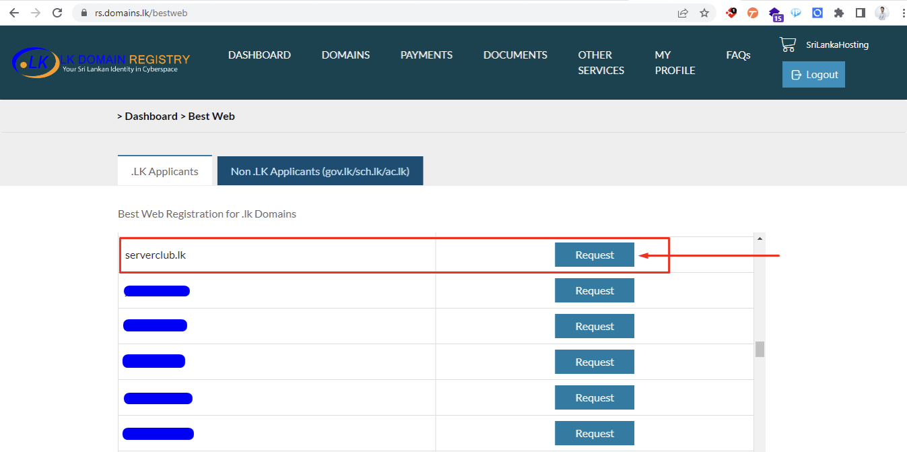This screenshot has height=452, width=907.
Task: Click the LK Domain Registry logo
Action: [x=101, y=63]
